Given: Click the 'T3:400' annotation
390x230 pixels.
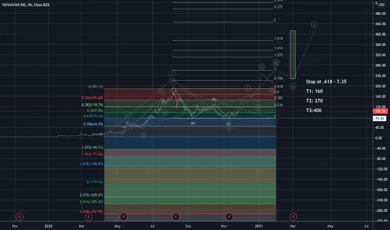Looking at the screenshot, I should 314,110.
